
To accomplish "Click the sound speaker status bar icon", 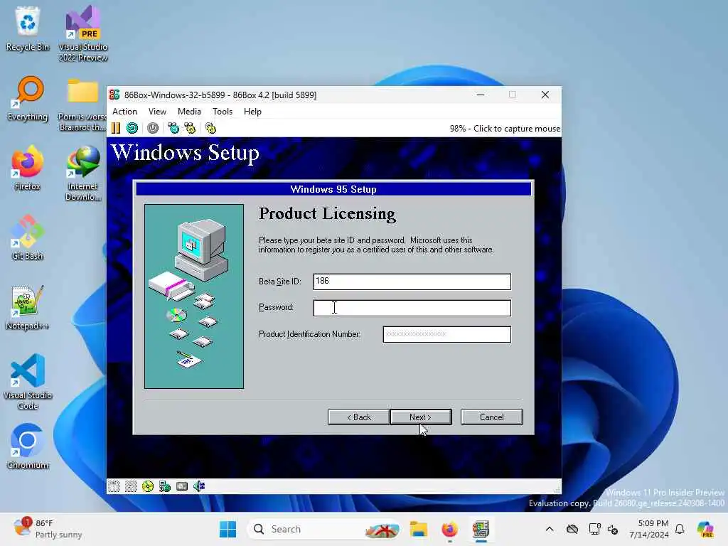I will click(x=199, y=486).
